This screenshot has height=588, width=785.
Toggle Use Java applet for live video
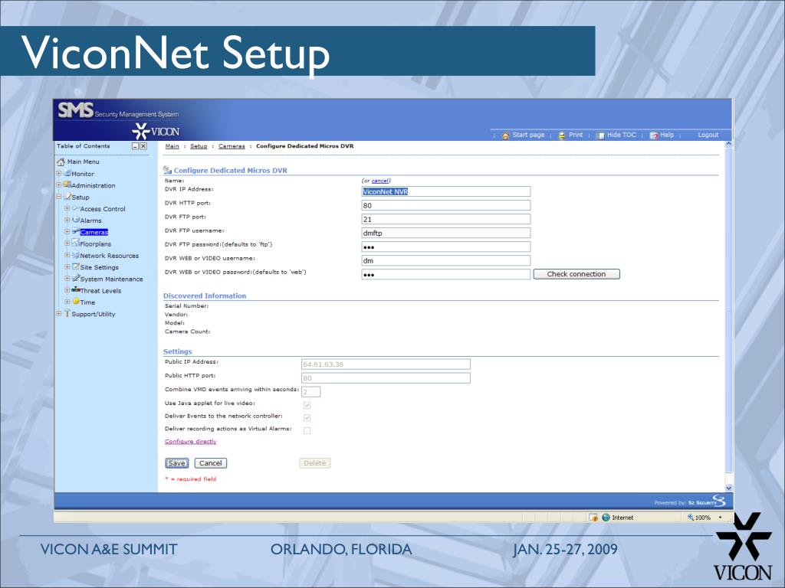coord(307,405)
